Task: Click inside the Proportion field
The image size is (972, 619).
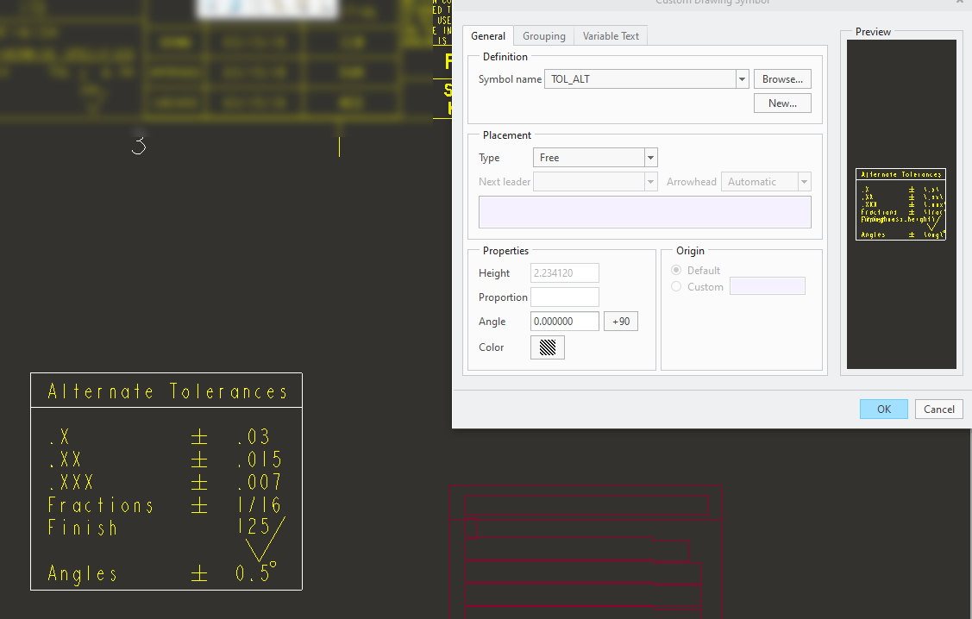Action: tap(564, 297)
